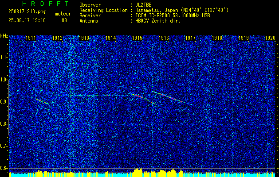Click the 0.6 kHz axis label
This screenshot has width=279, height=177.
click(x=4, y=168)
